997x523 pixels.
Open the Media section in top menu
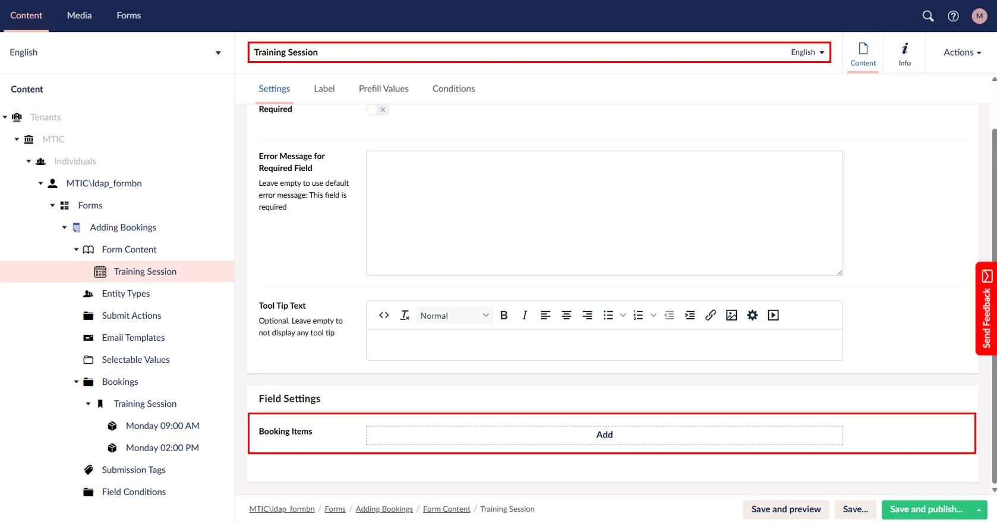pos(79,15)
